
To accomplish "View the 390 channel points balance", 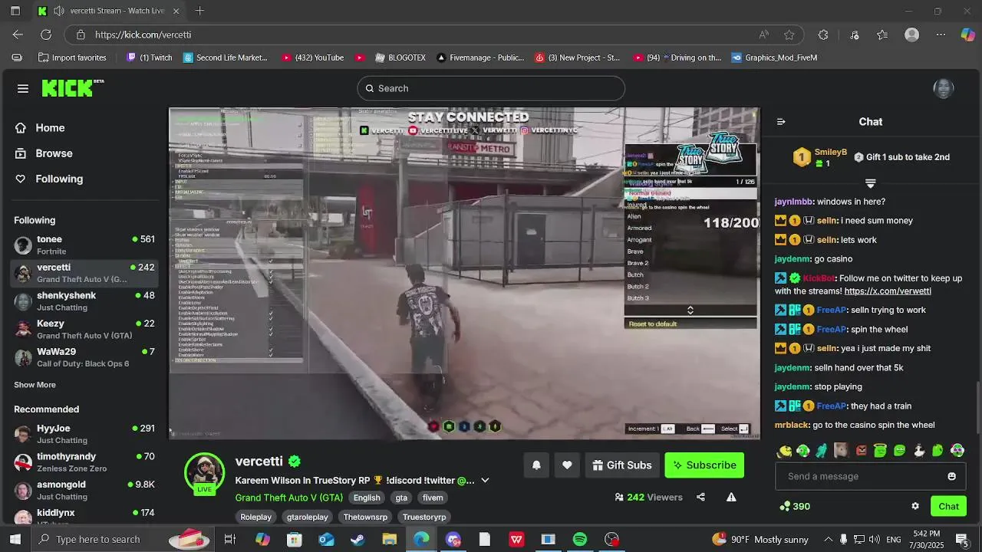I will 795,506.
